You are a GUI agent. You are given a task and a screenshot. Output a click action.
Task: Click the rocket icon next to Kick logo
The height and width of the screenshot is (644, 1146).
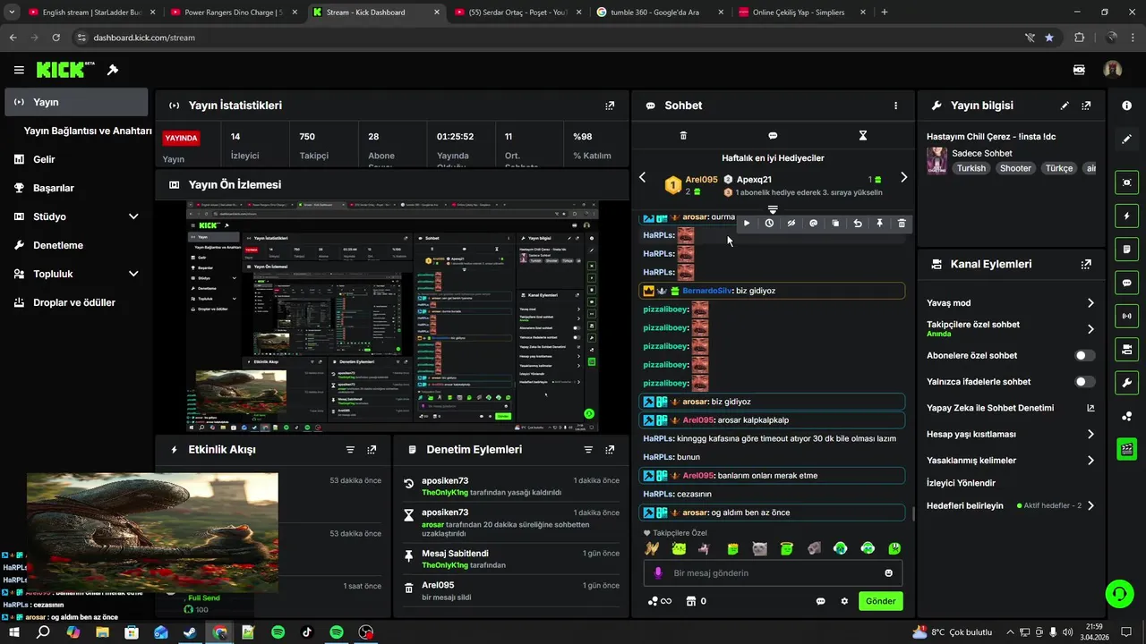point(113,70)
